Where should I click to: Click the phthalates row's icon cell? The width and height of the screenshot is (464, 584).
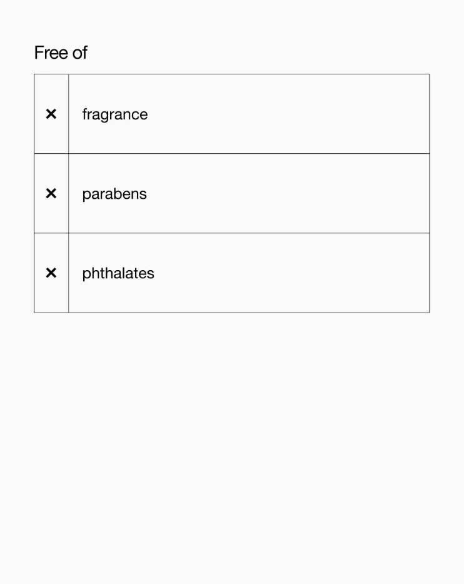pyautogui.click(x=51, y=273)
